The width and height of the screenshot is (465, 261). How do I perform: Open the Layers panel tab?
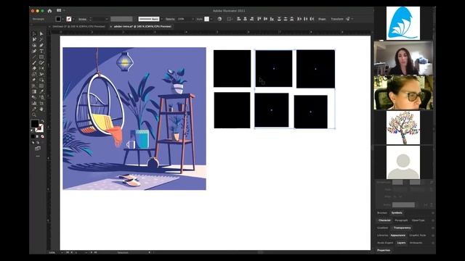(x=401, y=243)
